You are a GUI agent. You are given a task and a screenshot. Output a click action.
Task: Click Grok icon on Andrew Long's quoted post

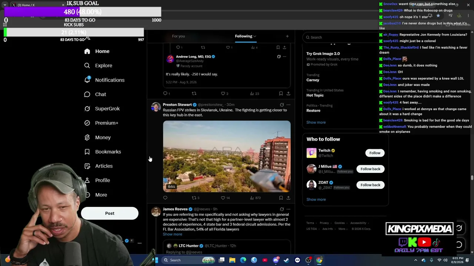pos(279,57)
